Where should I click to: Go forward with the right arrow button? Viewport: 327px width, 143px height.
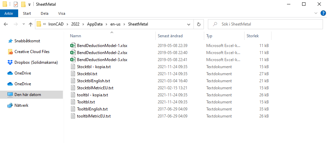pos(15,25)
